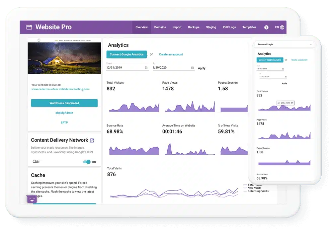Screen dimensions: 332x244
Task: Open the WordPress Dashboard
Action: 64,103
